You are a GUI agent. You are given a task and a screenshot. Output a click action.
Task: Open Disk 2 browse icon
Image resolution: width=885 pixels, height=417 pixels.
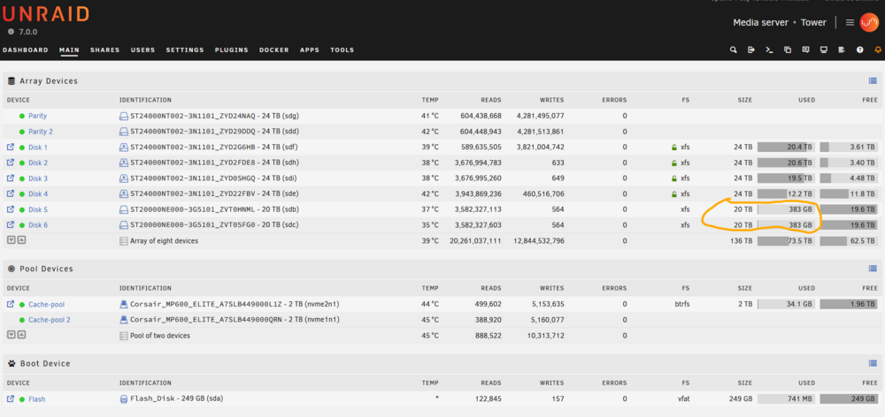[x=10, y=163]
